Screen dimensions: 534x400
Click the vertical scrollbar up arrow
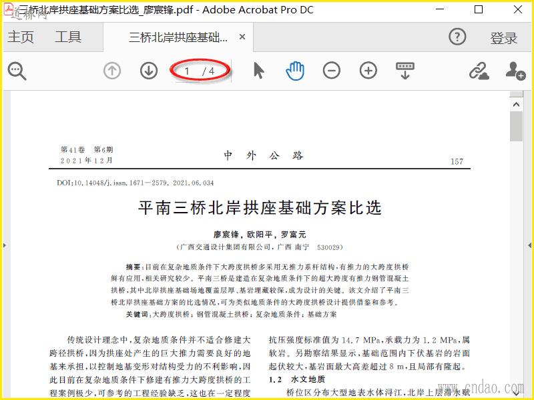point(516,105)
